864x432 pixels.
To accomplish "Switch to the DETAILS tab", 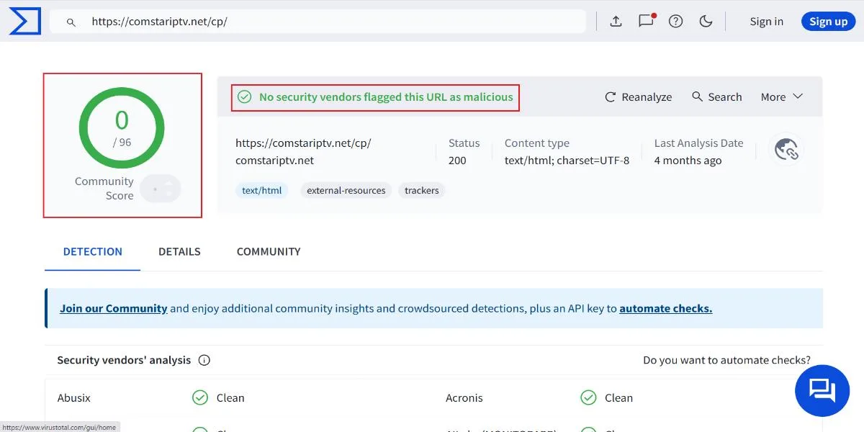I will pyautogui.click(x=179, y=252).
